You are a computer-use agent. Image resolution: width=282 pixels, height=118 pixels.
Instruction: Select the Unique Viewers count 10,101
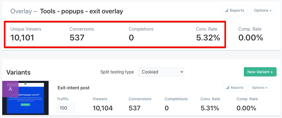point(22,38)
